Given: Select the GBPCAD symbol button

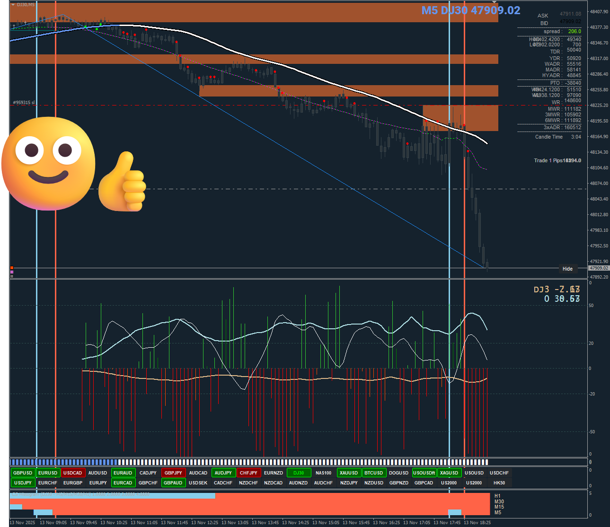Looking at the screenshot, I should tap(424, 483).
